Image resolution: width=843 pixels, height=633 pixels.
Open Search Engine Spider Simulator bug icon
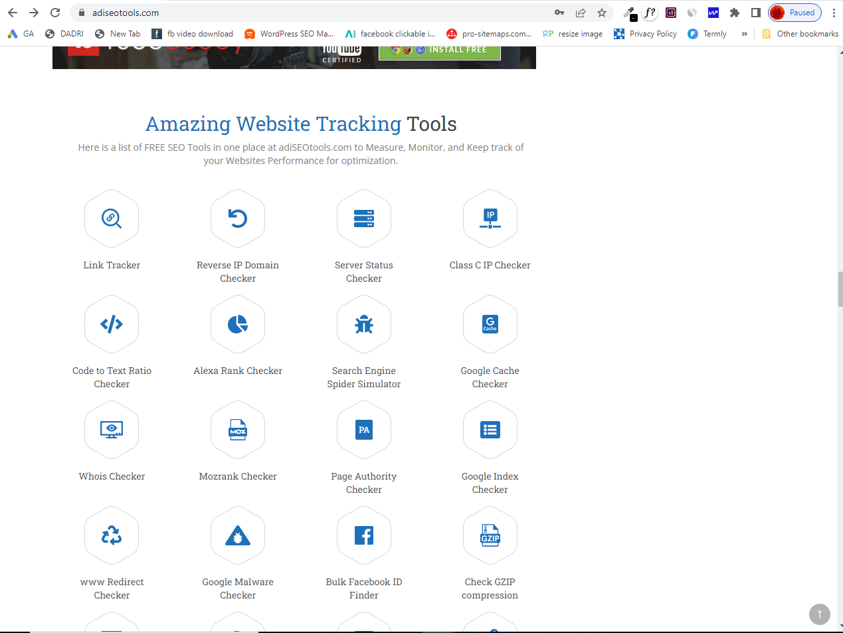[364, 324]
